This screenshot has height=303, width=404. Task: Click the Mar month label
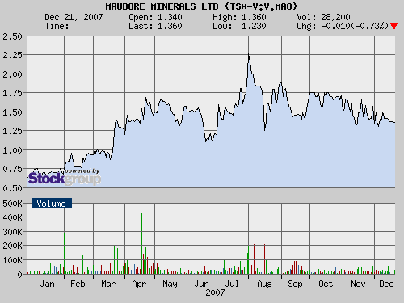pos(108,284)
